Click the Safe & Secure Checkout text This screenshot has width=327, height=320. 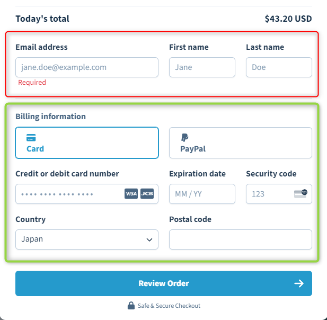pyautogui.click(x=169, y=306)
